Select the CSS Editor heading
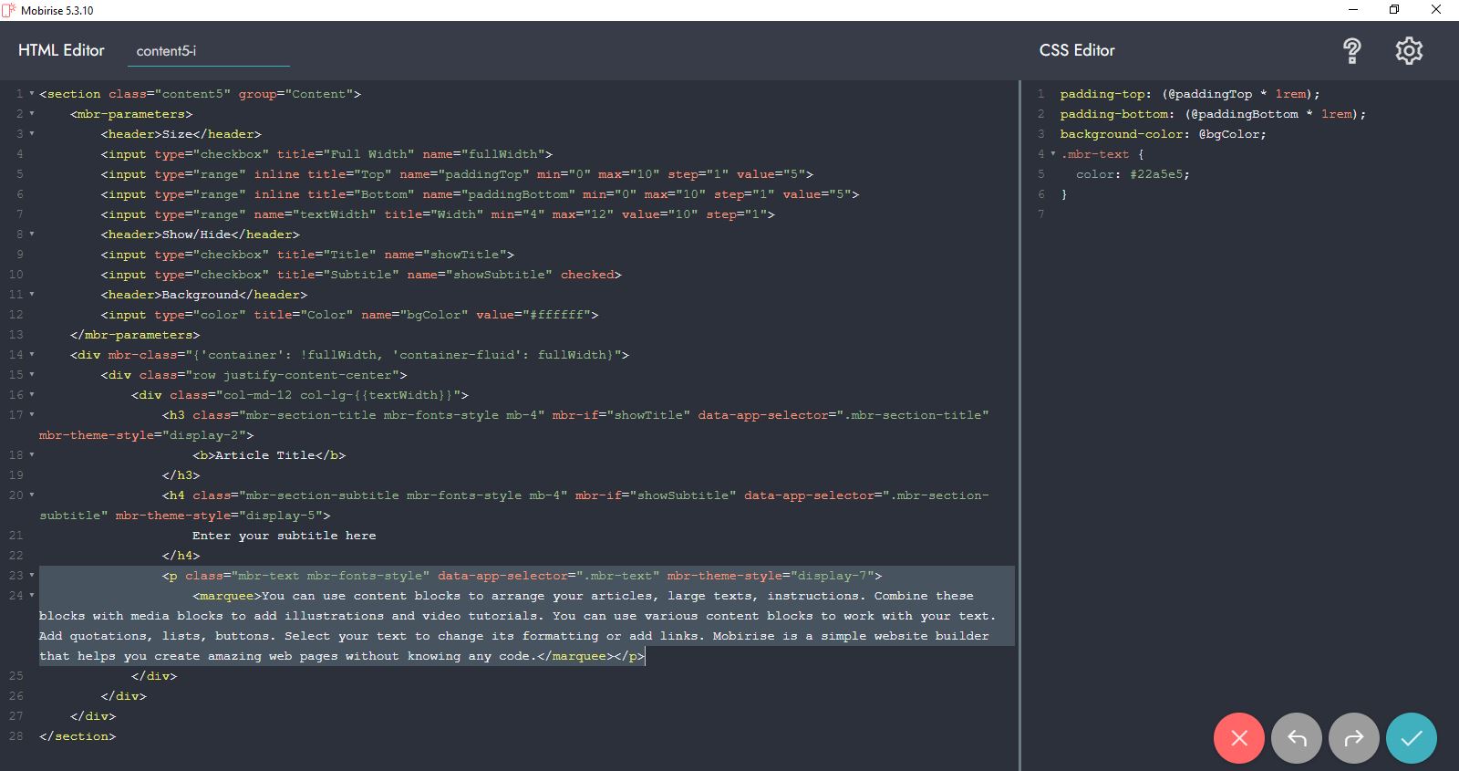The height and width of the screenshot is (771, 1459). click(x=1076, y=51)
